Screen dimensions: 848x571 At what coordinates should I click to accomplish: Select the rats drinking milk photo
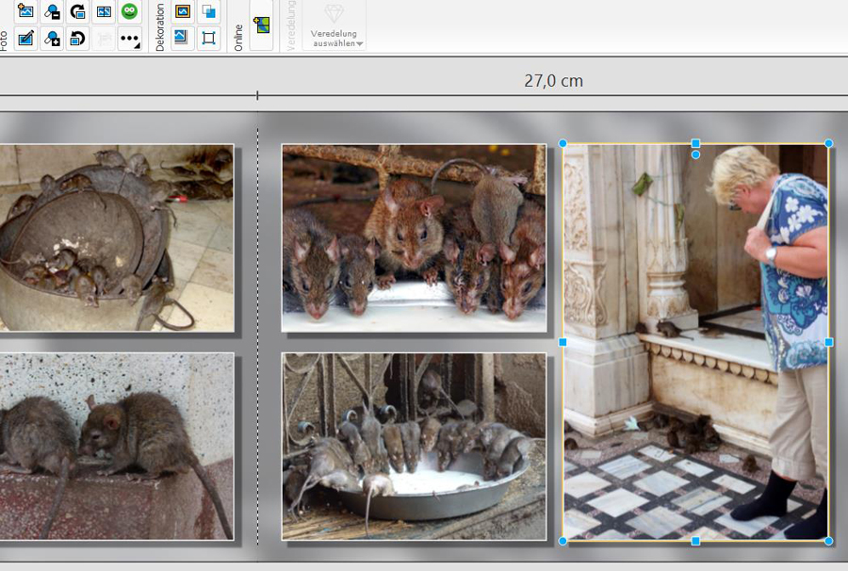414,447
